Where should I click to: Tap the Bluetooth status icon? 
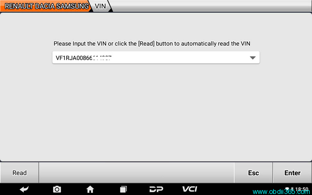(292, 189)
